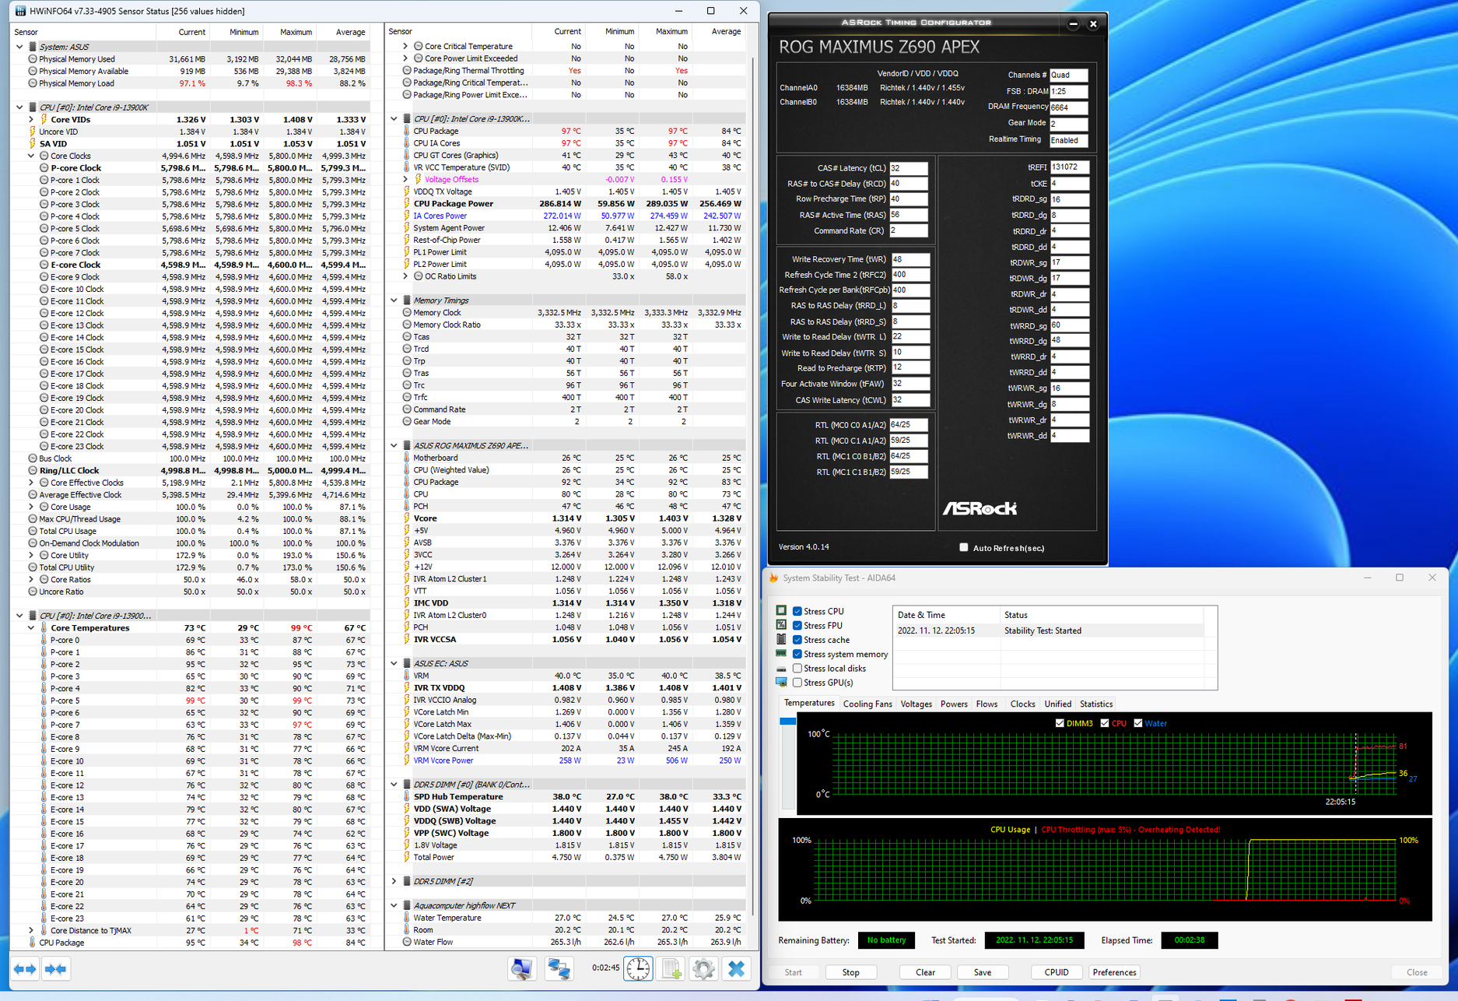This screenshot has height=1001, width=1458.
Task: Click the Flows tab
Action: (987, 704)
